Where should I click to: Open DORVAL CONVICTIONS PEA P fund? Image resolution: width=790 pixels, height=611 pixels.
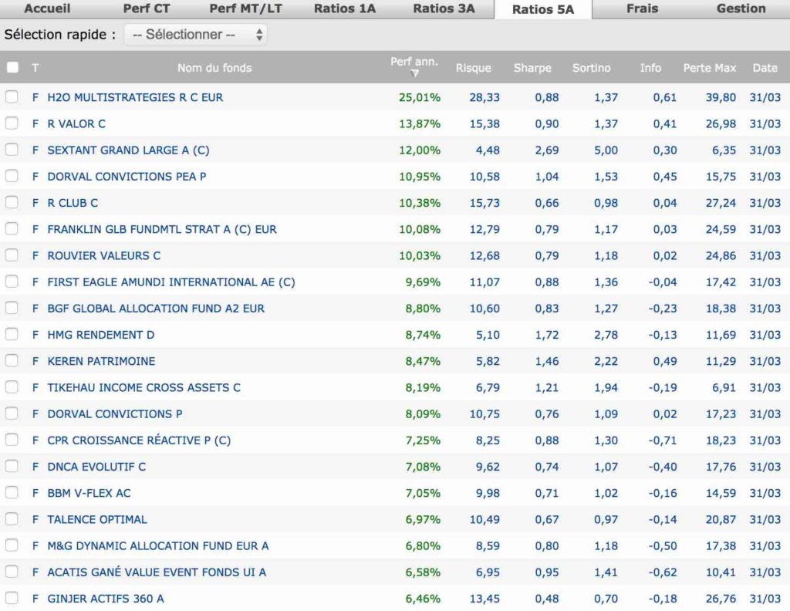pos(127,177)
